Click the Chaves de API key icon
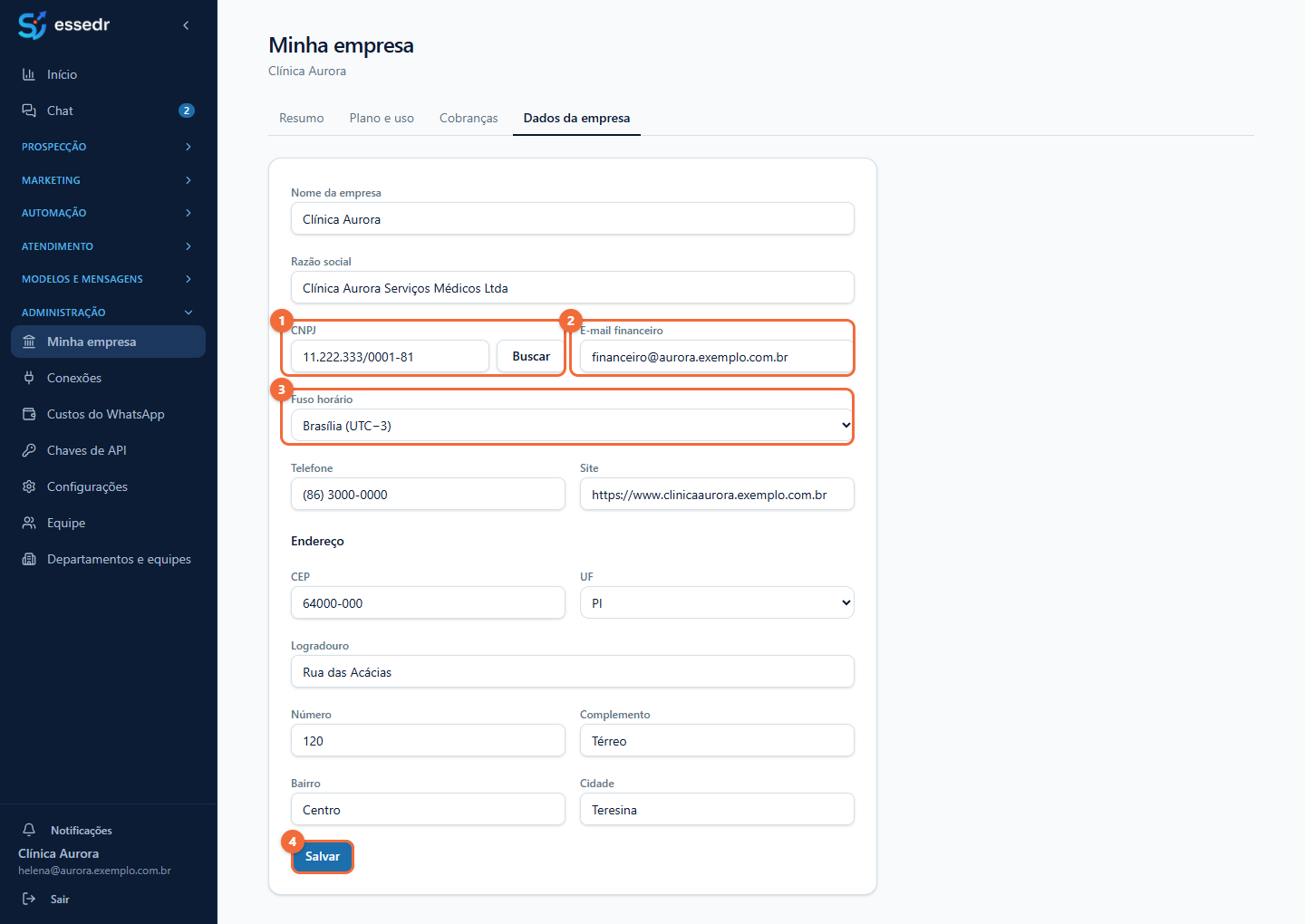 point(29,450)
